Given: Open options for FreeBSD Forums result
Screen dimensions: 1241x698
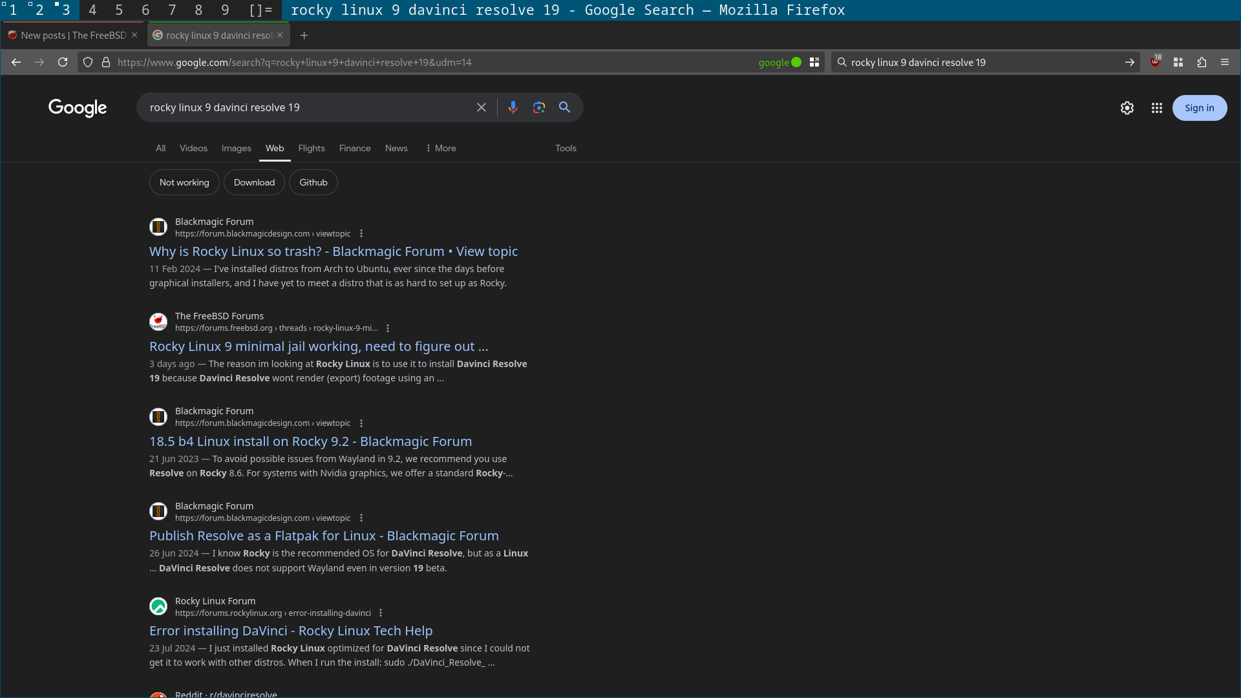Looking at the screenshot, I should pyautogui.click(x=388, y=328).
